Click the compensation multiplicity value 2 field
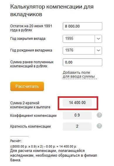 (77, 126)
